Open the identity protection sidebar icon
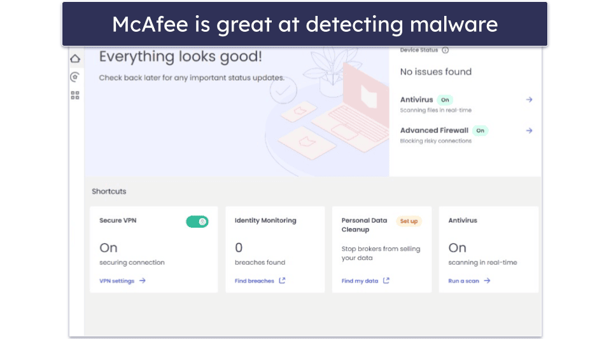 (75, 77)
